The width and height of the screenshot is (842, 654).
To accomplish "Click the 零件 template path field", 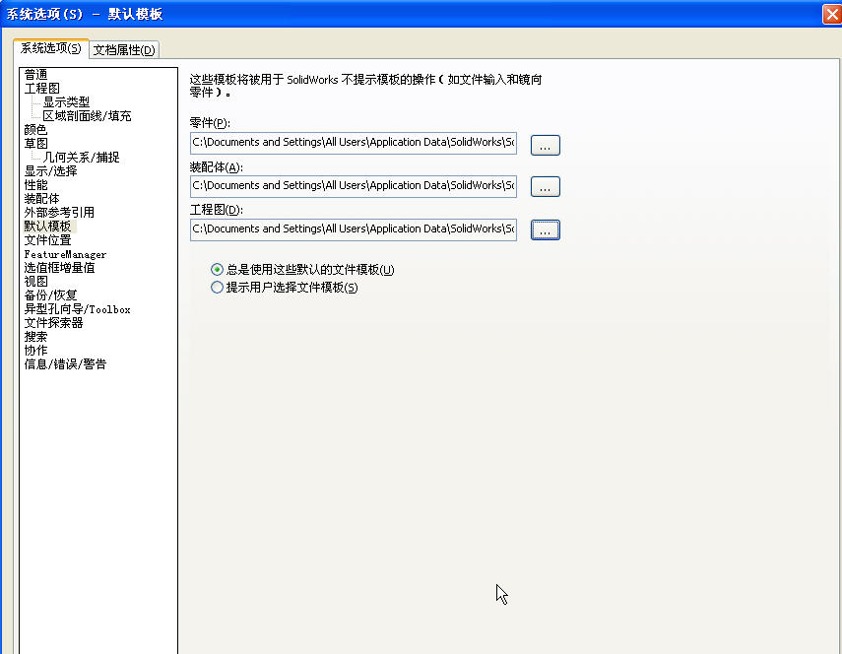I will point(353,143).
